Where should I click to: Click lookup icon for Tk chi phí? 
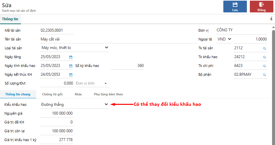tap(265, 66)
